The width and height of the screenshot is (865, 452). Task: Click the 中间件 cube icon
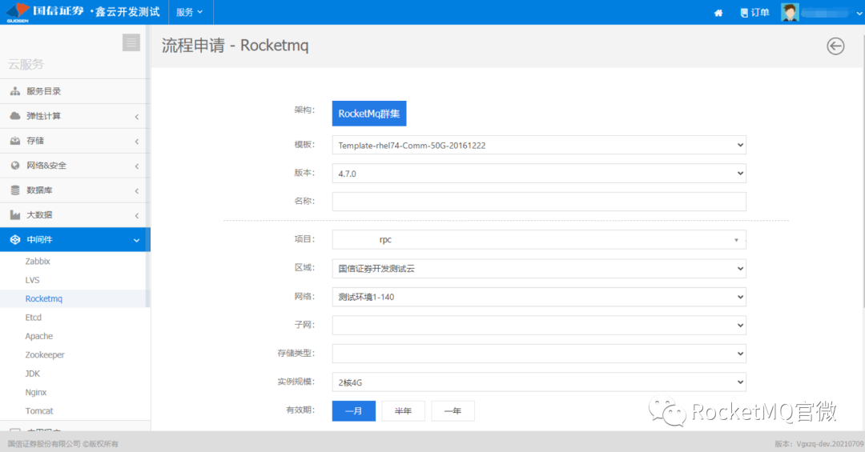pyautogui.click(x=15, y=240)
